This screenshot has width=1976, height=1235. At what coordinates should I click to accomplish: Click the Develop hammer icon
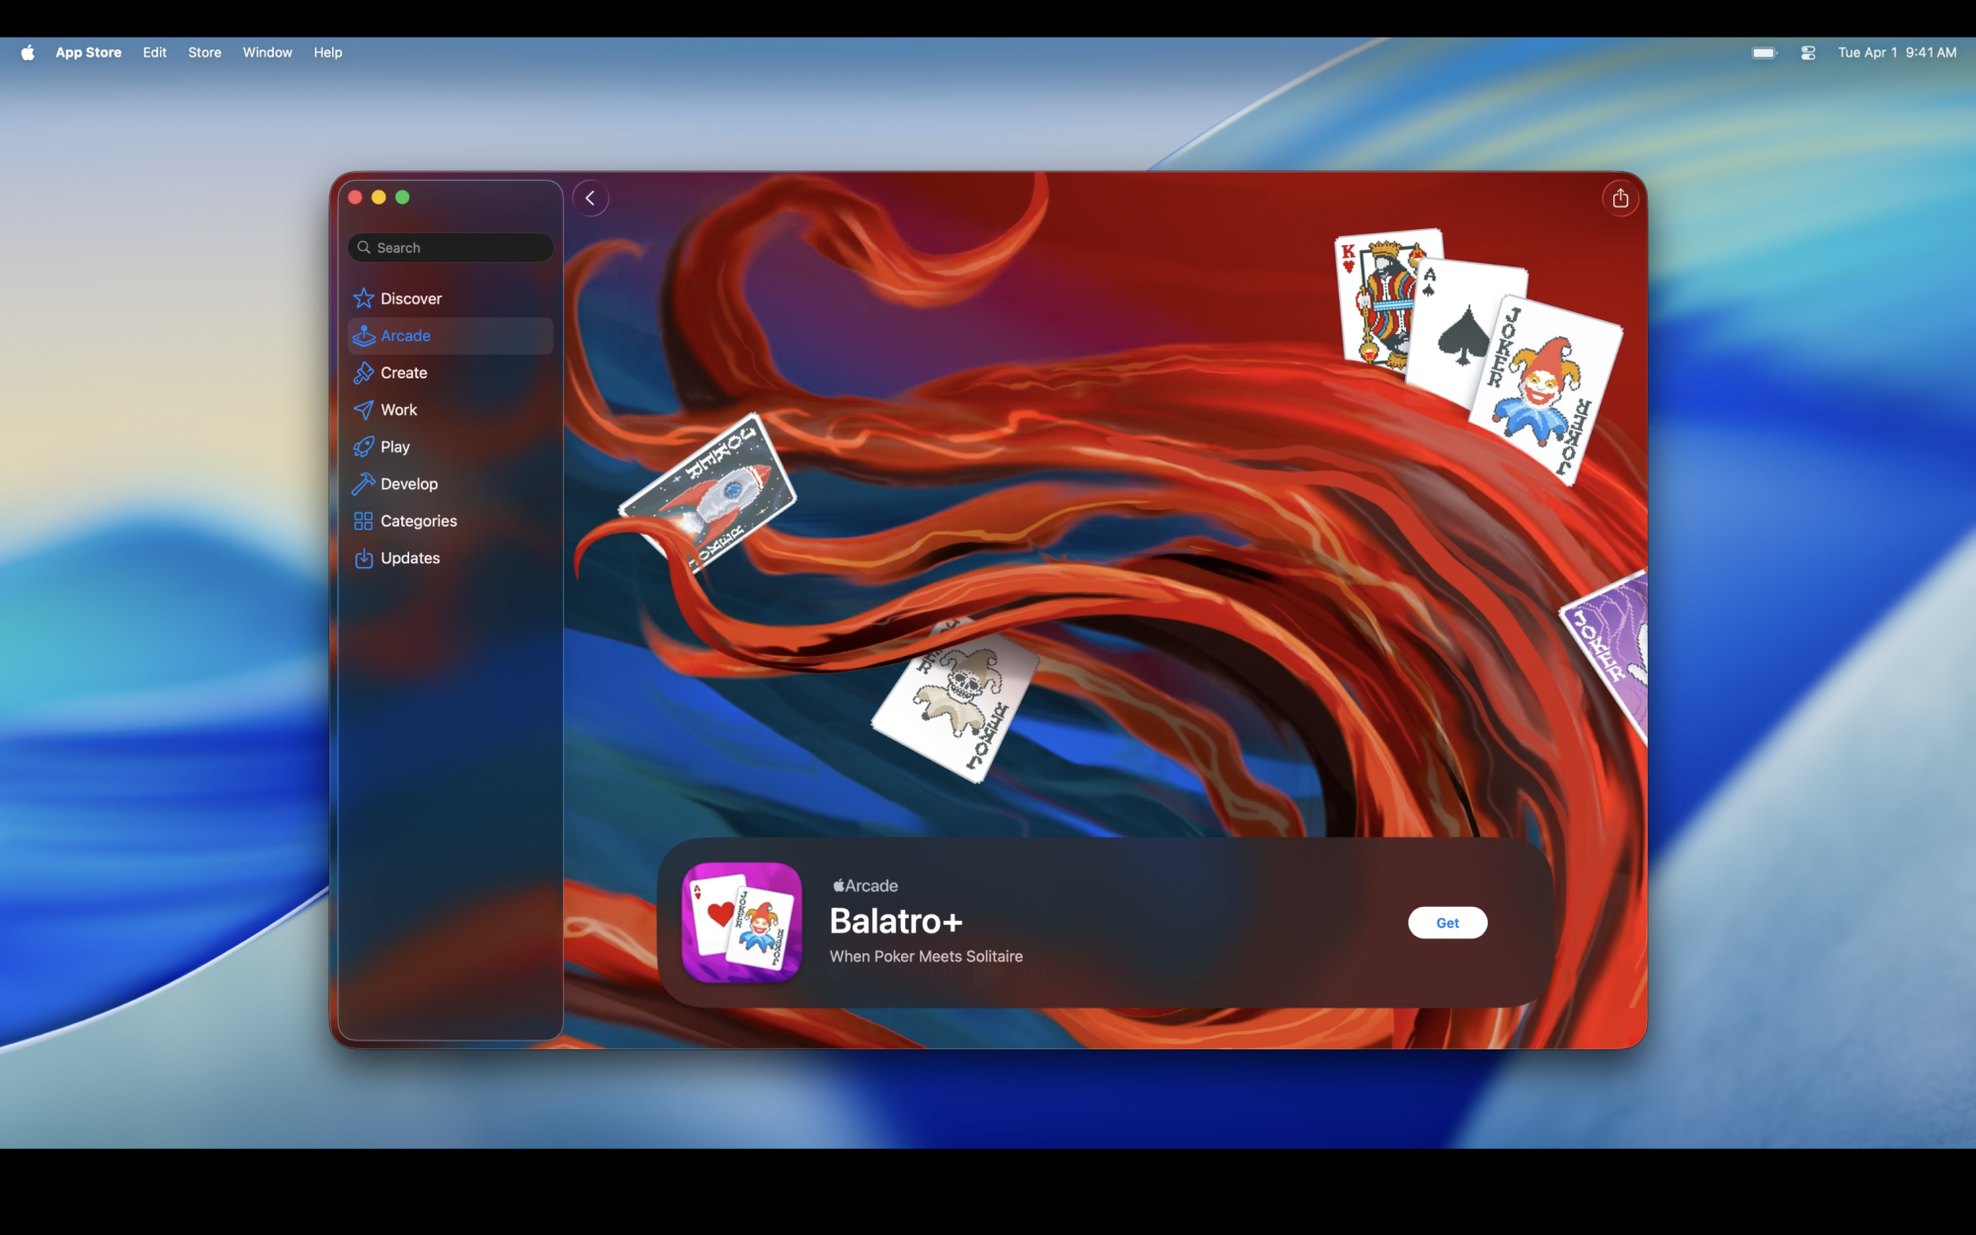point(364,484)
